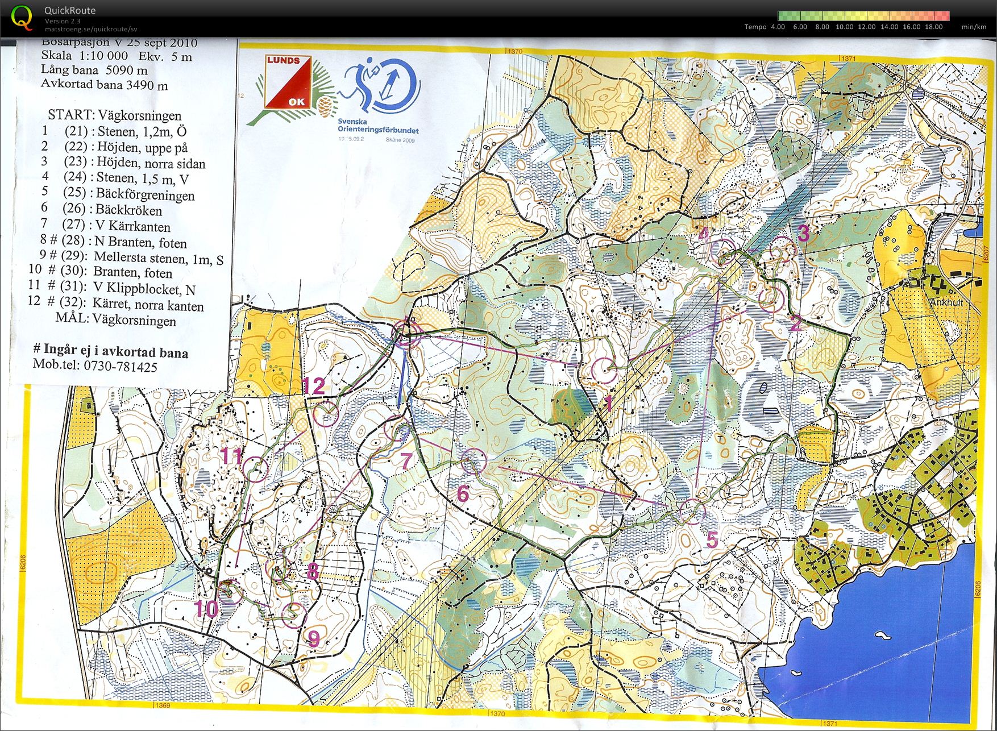Click control description 10 (30) Branten, foten
The image size is (997, 731).
pos(100,272)
